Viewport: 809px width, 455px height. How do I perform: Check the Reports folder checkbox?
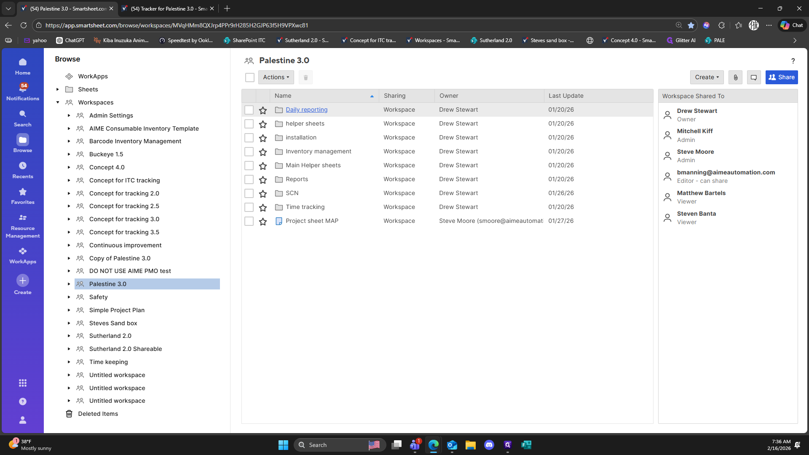(x=249, y=179)
